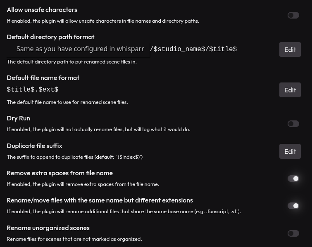Image resolution: width=312 pixels, height=247 pixels.
Task: Click the "Rename unorganized scenes" heading
Action: (48, 228)
